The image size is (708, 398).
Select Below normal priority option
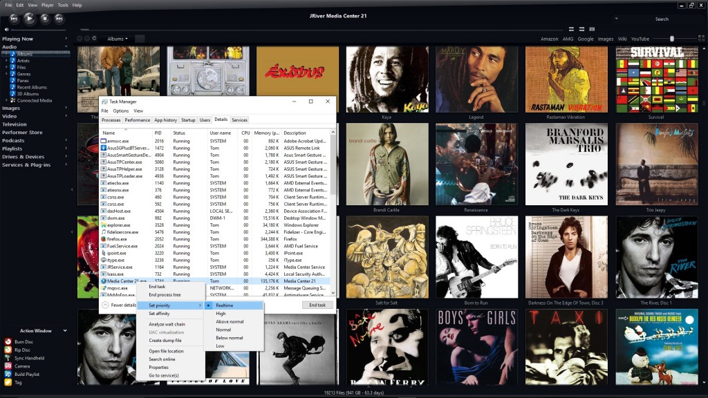click(234, 338)
